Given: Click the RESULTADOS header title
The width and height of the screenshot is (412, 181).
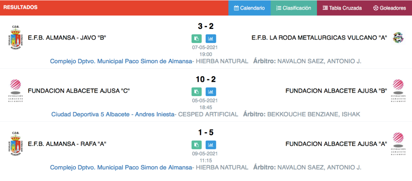Looking at the screenshot, I should click(20, 7).
